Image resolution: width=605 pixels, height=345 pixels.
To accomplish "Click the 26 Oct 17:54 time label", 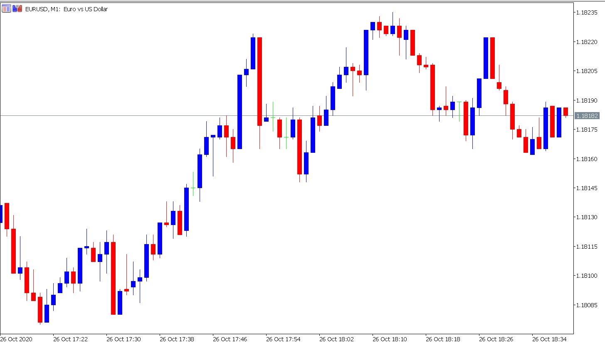I will pos(283,339).
